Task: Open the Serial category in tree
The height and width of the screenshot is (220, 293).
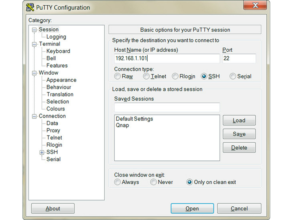Action: (x=54, y=159)
